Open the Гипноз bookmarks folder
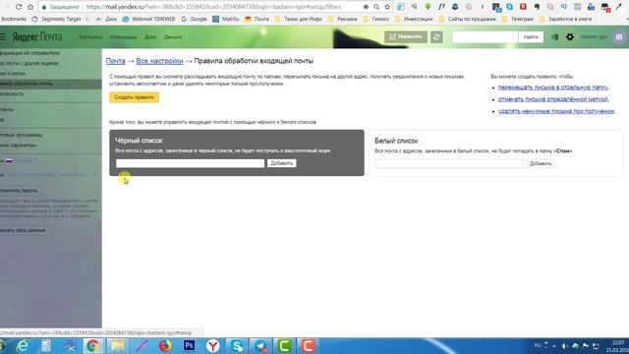 (x=375, y=19)
